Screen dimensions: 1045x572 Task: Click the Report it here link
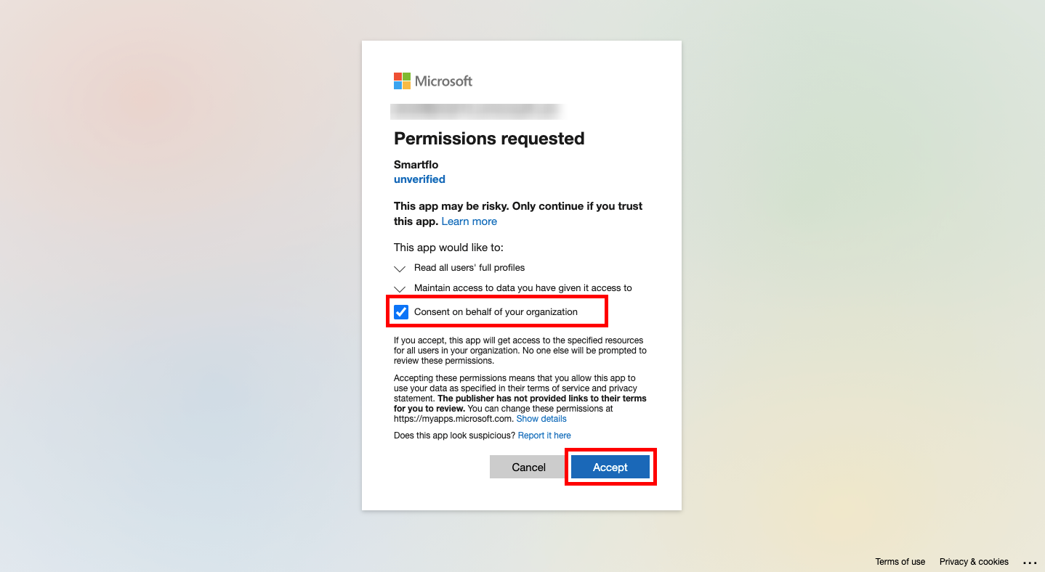pyautogui.click(x=544, y=436)
